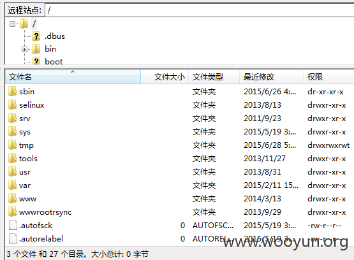Select the root "/" folder icon in tree
The width and height of the screenshot is (354, 260).
24,24
